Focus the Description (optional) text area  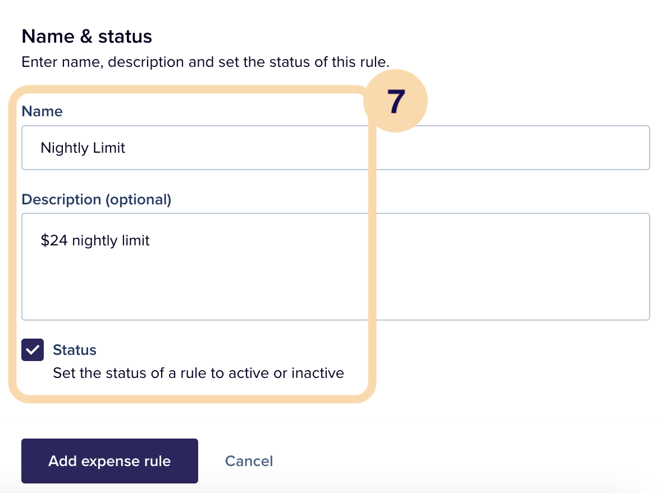click(336, 267)
